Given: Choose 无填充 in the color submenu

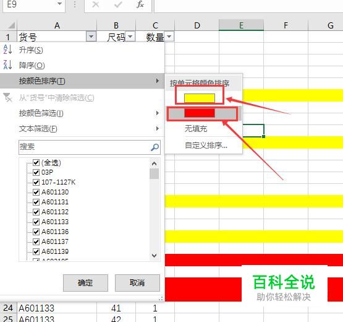Looking at the screenshot, I should coord(196,129).
